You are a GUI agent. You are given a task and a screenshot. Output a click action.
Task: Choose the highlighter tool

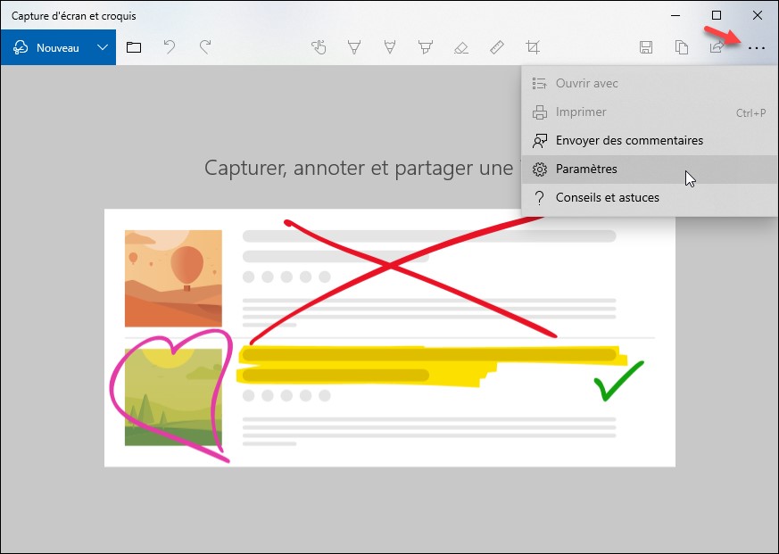coord(426,47)
